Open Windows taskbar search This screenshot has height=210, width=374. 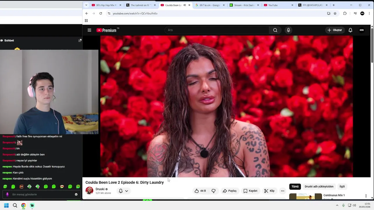[15, 205]
